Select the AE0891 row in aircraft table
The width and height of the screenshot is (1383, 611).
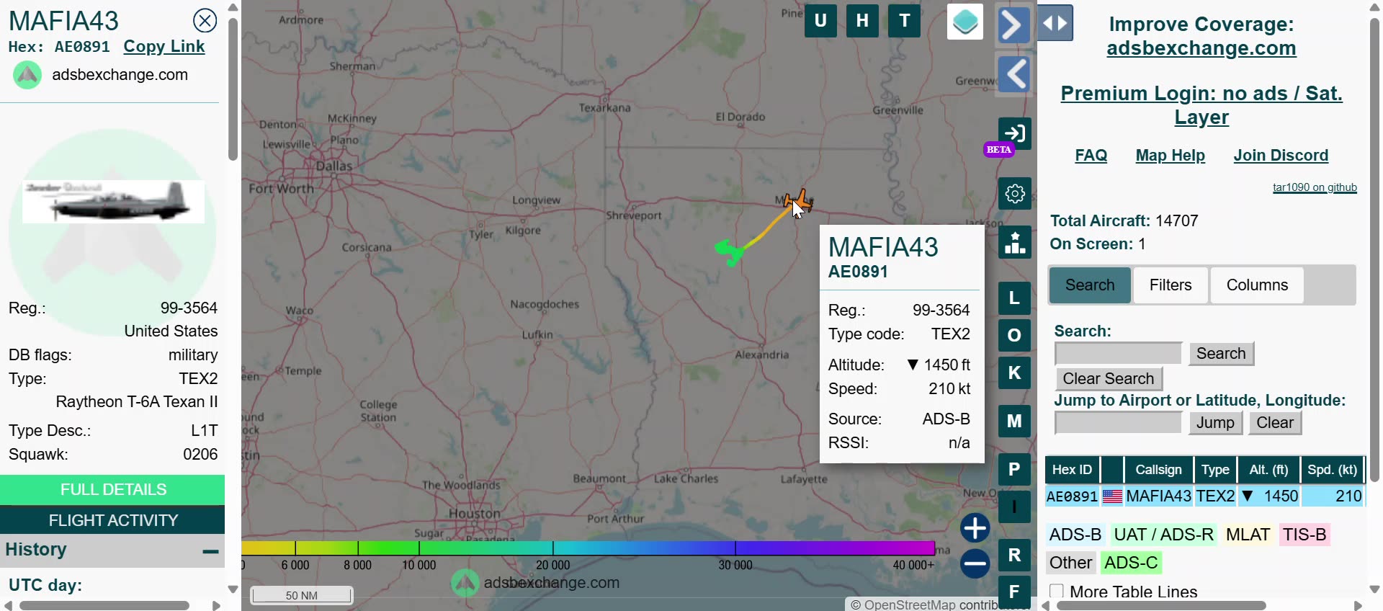point(1204,496)
